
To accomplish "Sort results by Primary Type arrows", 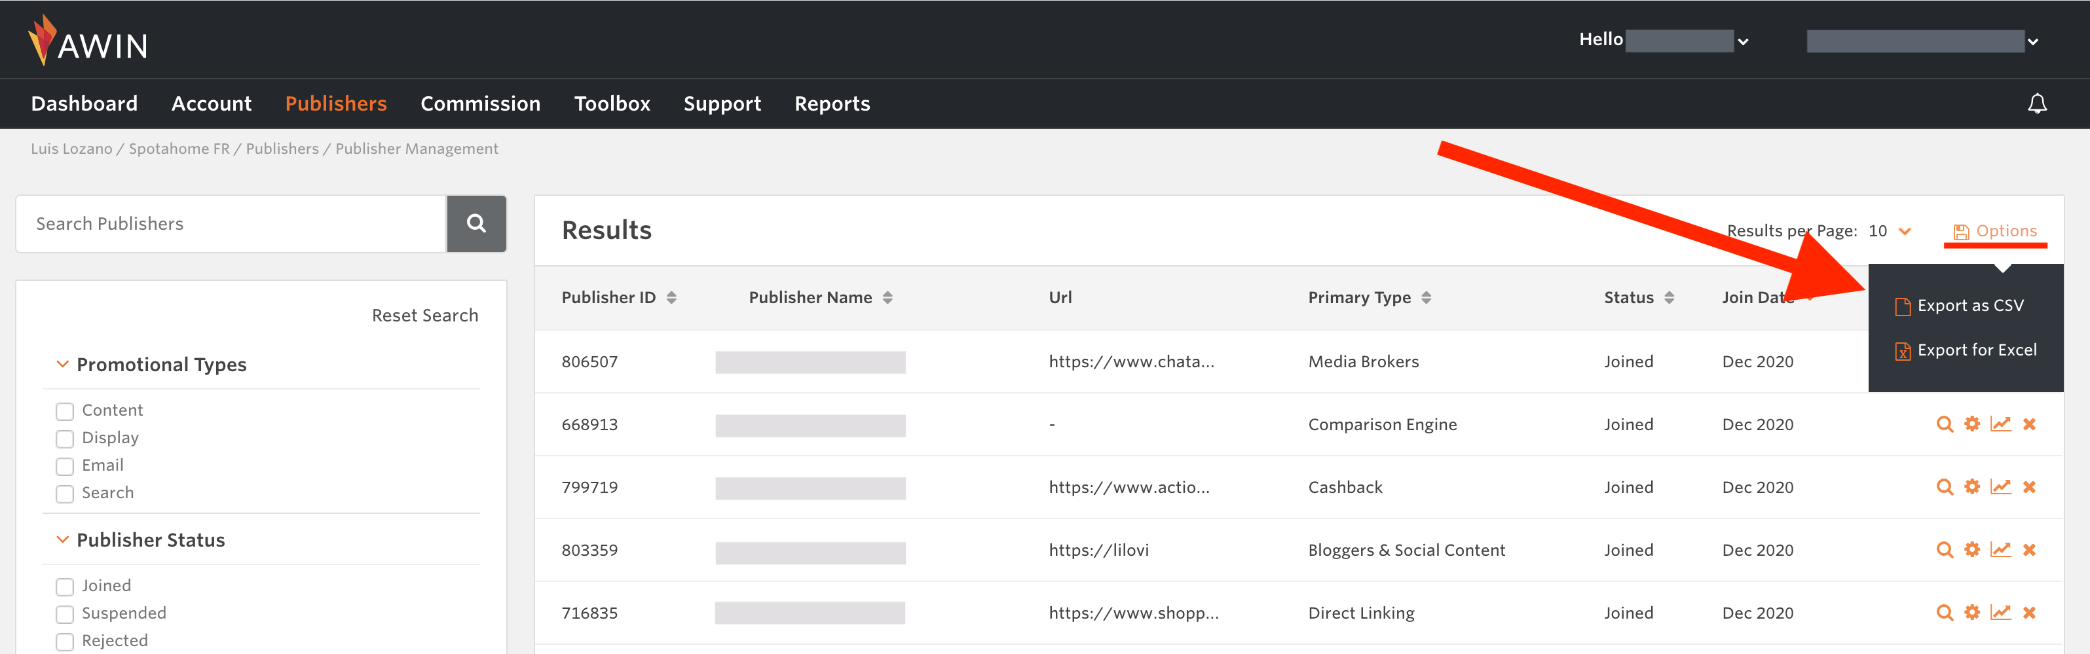I will point(1425,298).
